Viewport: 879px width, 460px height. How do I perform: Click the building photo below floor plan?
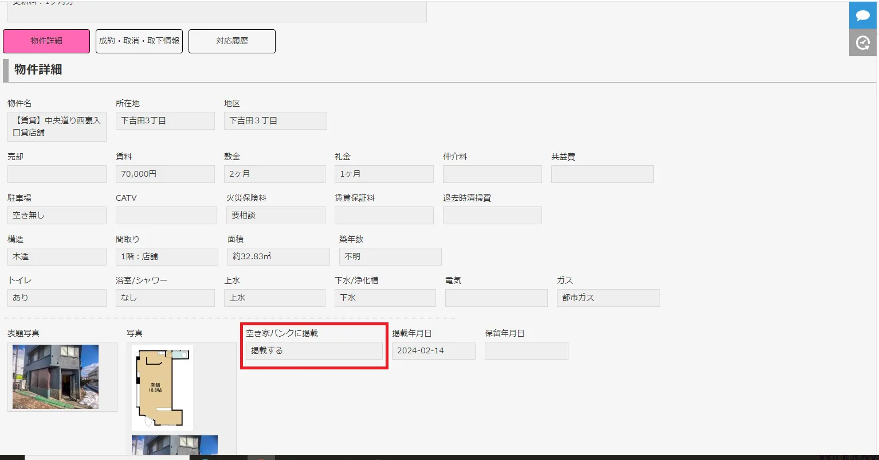tap(175, 445)
